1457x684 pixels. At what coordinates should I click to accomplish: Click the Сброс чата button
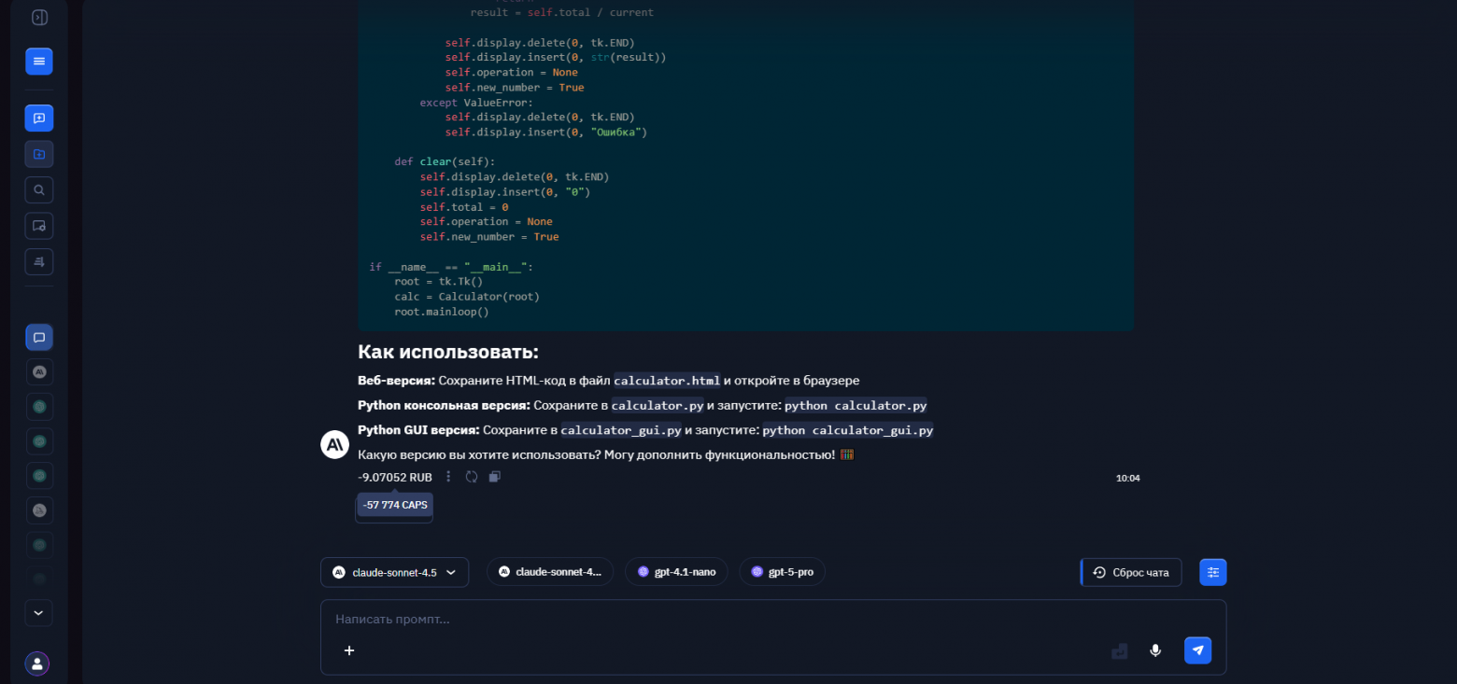tap(1131, 572)
